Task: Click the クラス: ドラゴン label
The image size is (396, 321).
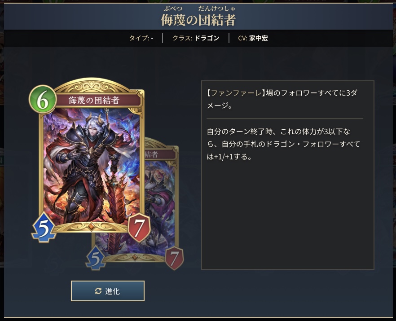Action: [x=196, y=38]
